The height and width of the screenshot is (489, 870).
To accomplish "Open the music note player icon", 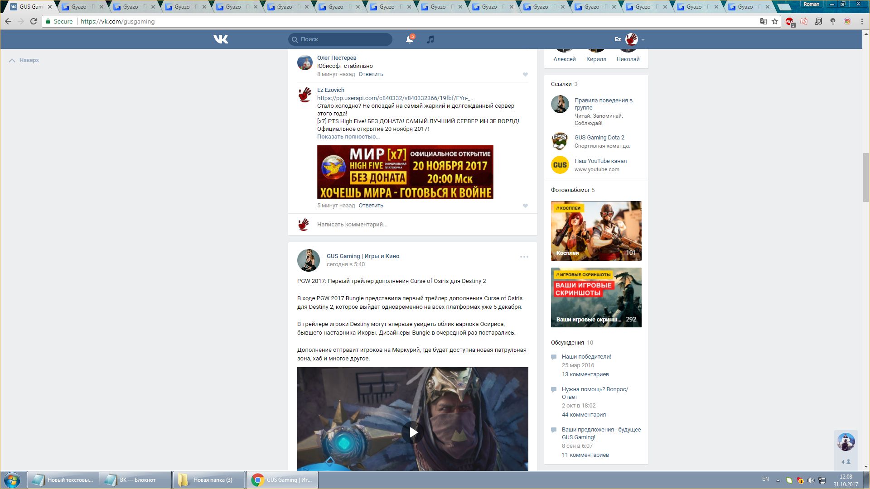I will (x=430, y=39).
